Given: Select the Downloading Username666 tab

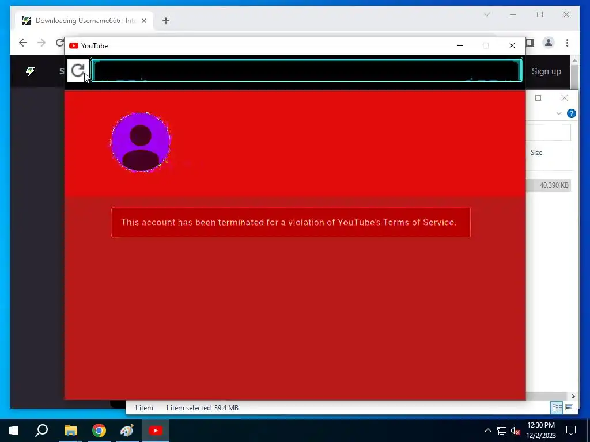Looking at the screenshot, I should coord(84,21).
